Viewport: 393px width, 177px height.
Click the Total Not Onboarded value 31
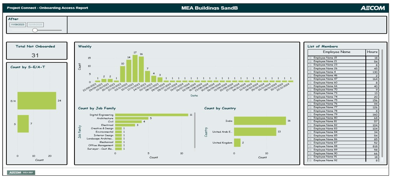pyautogui.click(x=35, y=55)
